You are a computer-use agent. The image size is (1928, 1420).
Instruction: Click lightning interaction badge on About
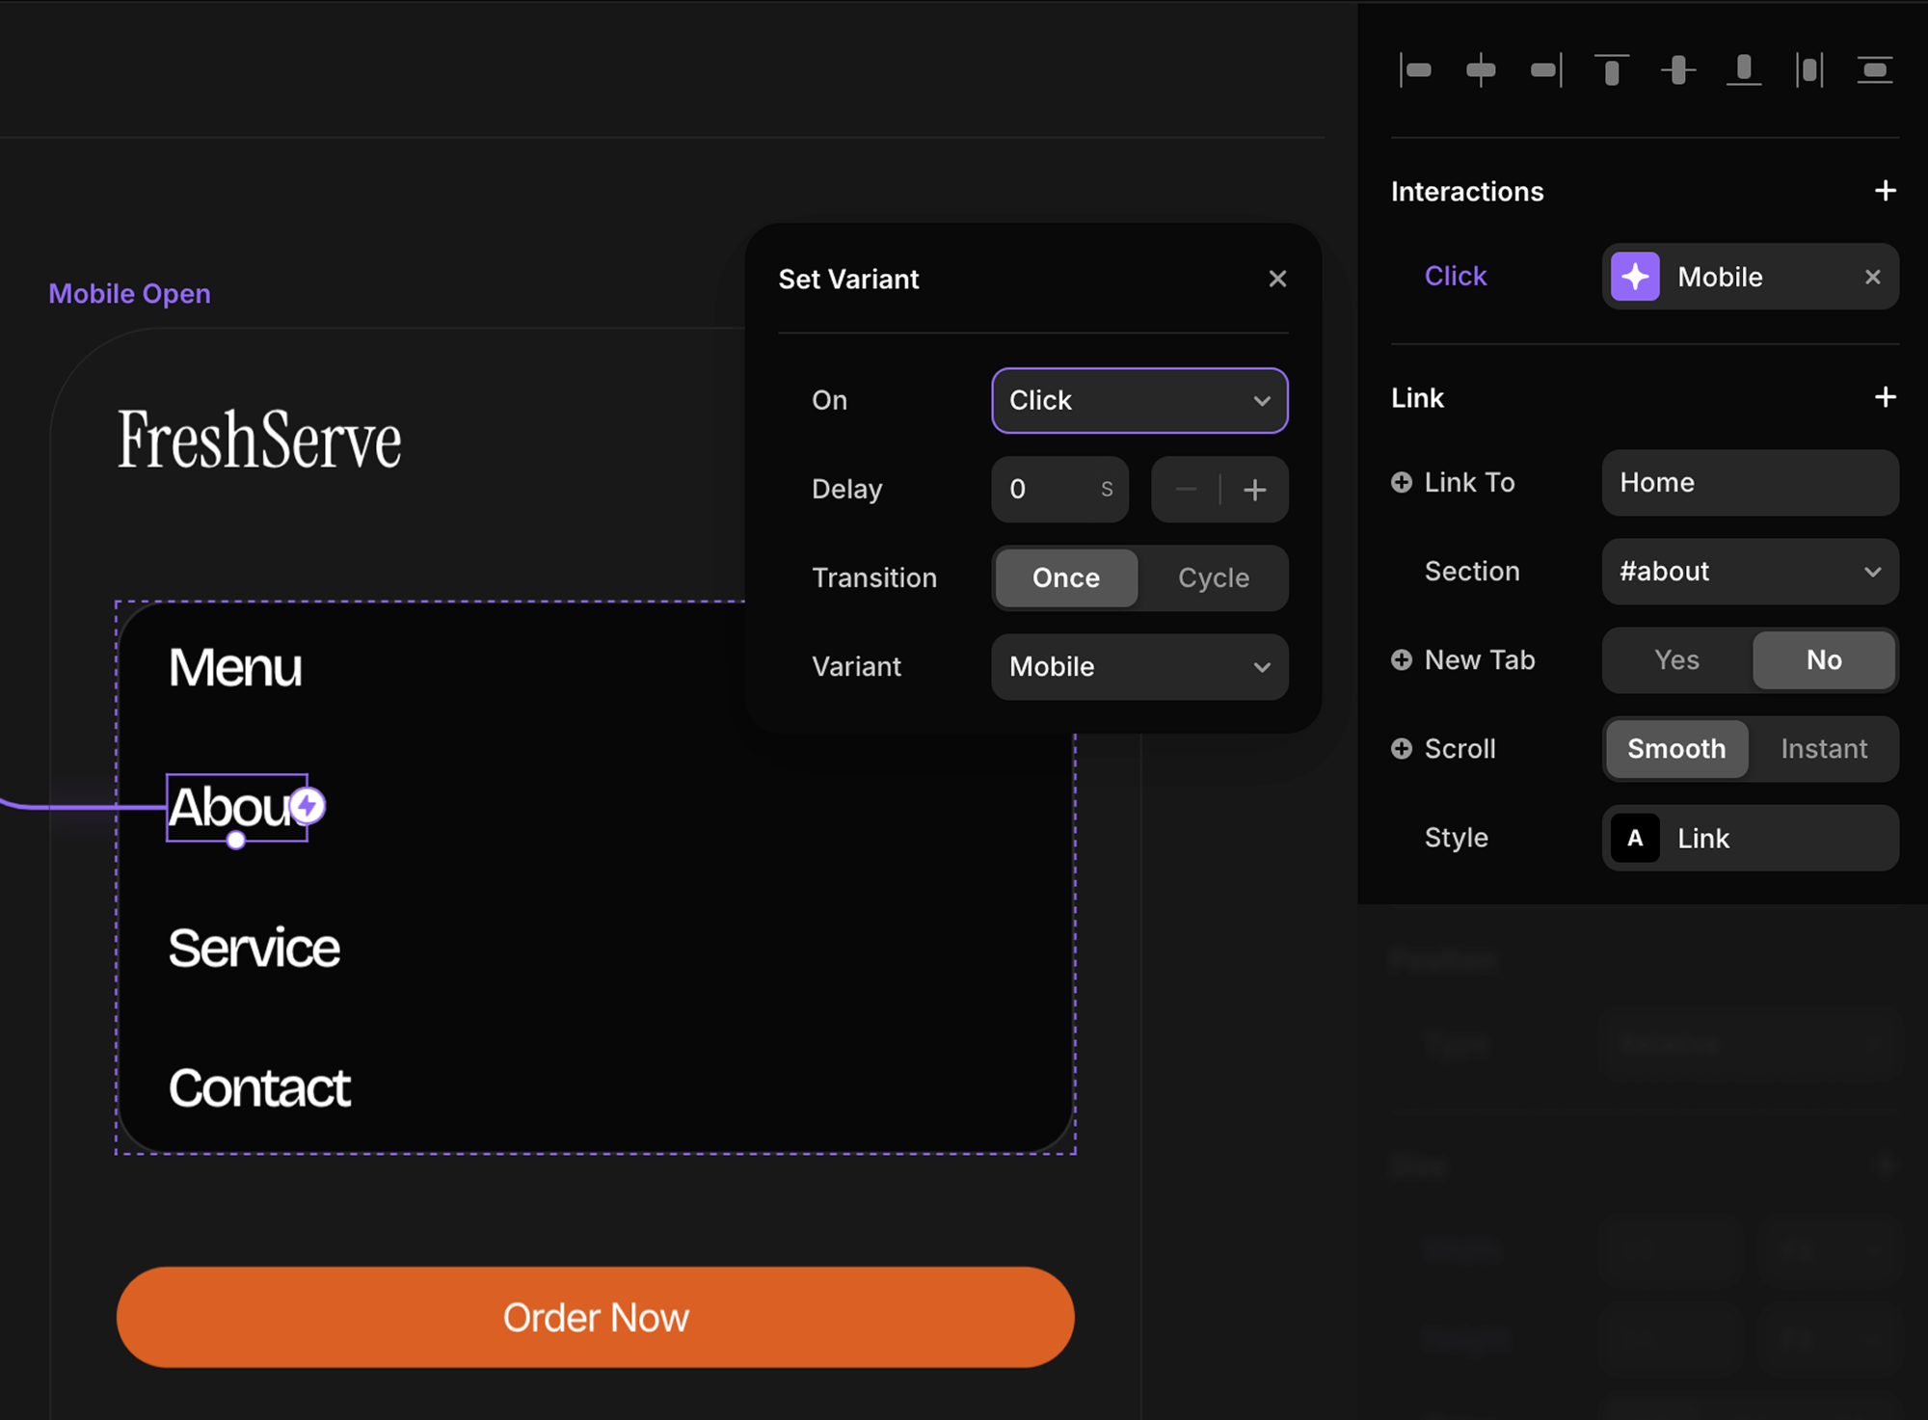(x=308, y=806)
